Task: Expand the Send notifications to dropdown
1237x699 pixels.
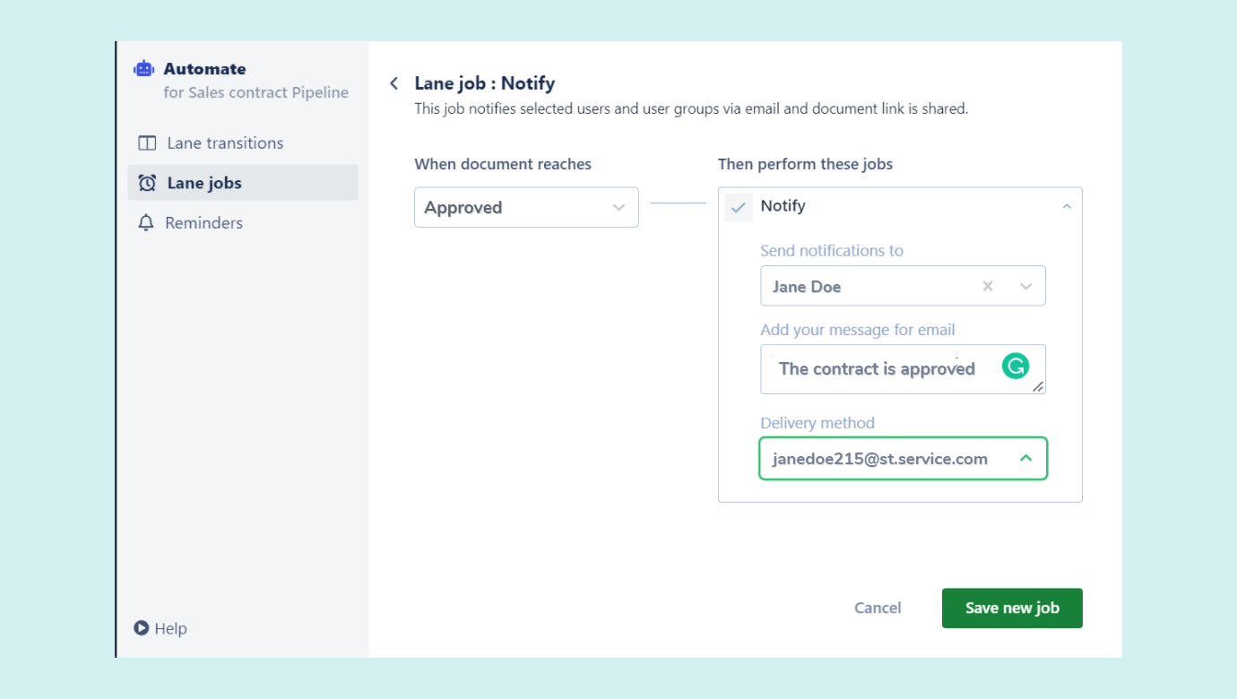Action: pyautogui.click(x=1025, y=286)
